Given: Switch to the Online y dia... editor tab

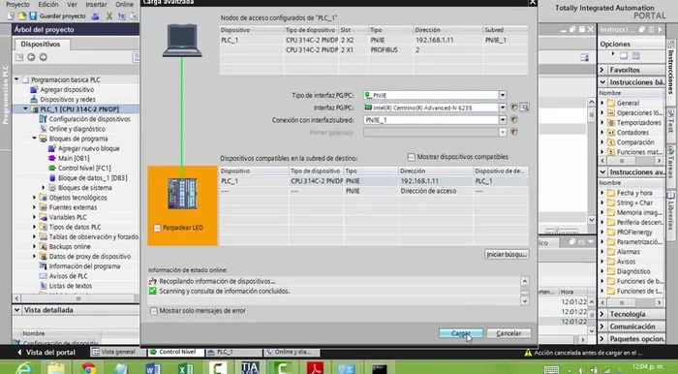Looking at the screenshot, I should [x=292, y=353].
